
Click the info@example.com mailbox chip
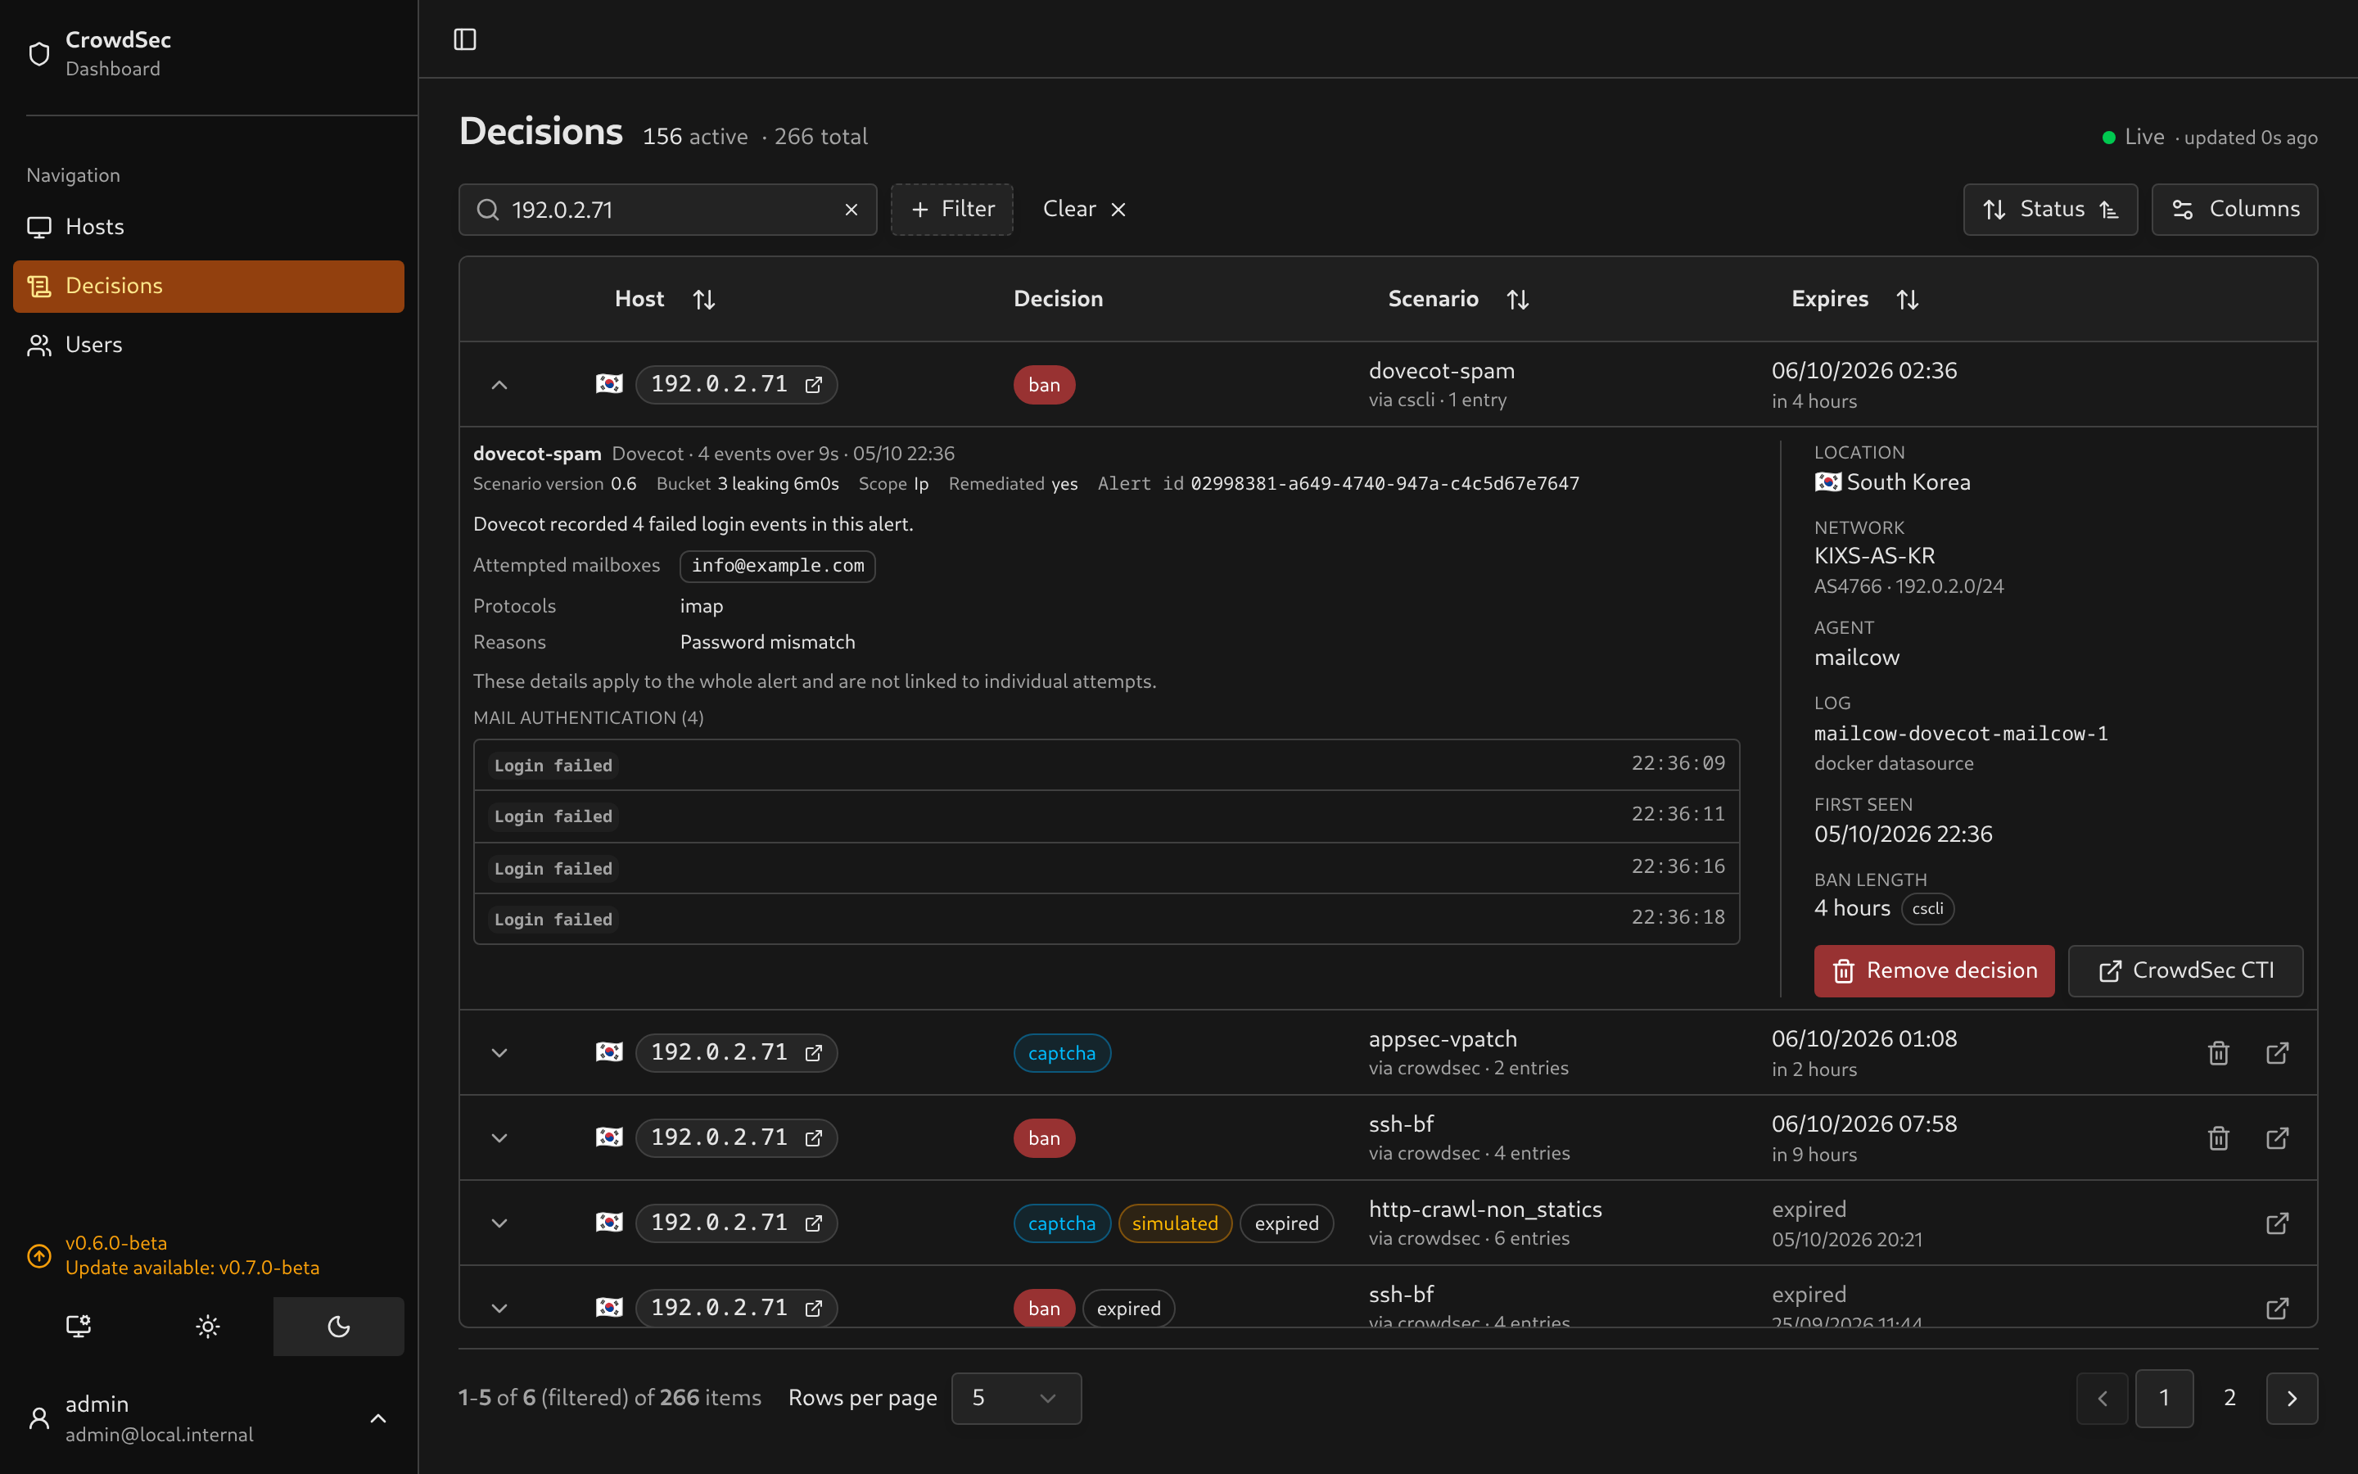click(x=776, y=565)
